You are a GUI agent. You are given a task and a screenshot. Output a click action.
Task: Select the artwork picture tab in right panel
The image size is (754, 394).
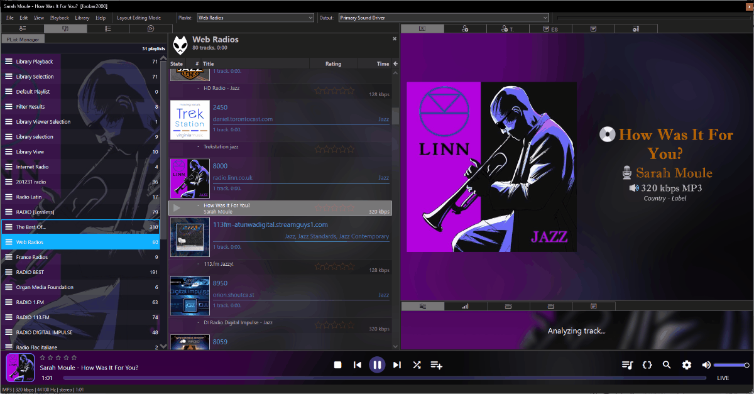tap(422, 28)
